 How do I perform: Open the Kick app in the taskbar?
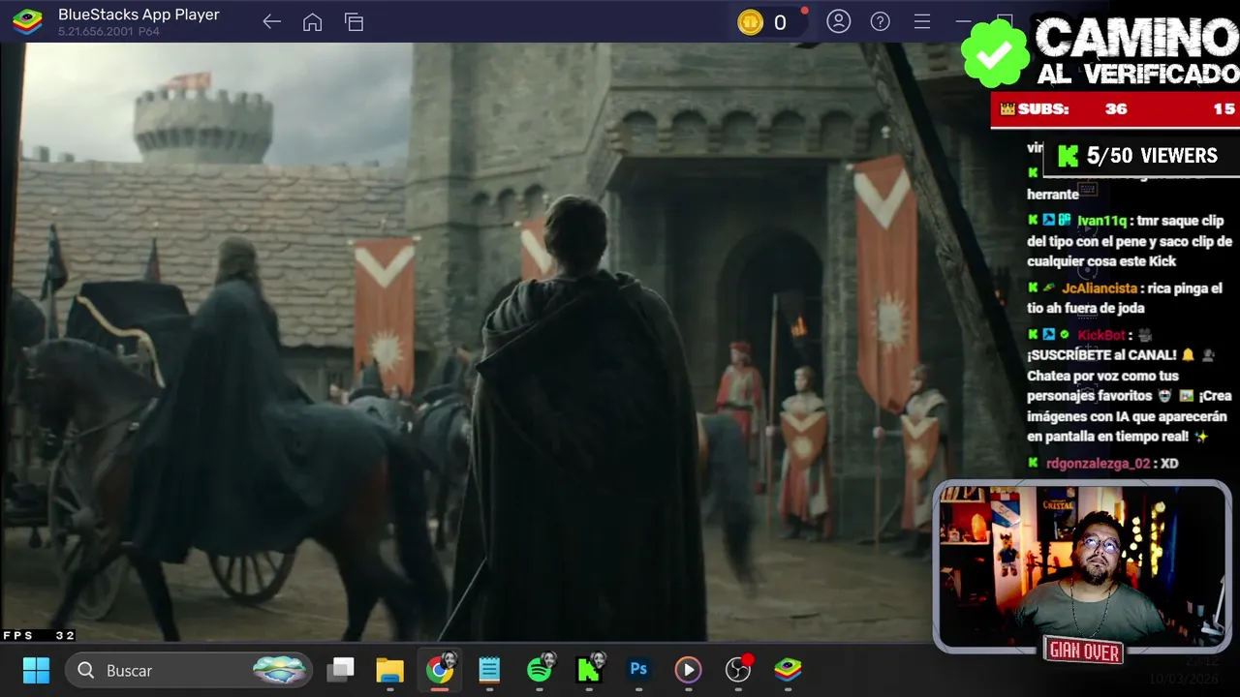click(589, 670)
